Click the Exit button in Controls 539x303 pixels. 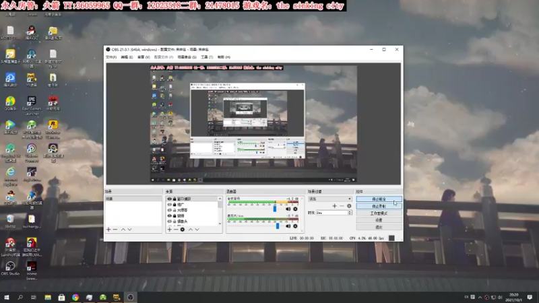coord(379,227)
